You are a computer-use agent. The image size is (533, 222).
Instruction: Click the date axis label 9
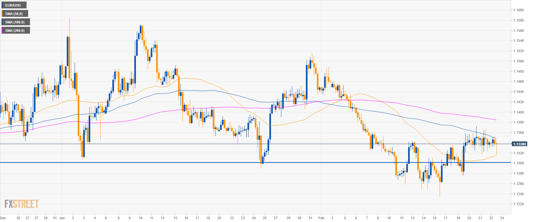(x=130, y=218)
